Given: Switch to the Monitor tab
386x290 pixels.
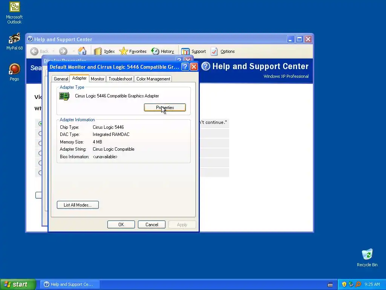Looking at the screenshot, I should pos(98,79).
